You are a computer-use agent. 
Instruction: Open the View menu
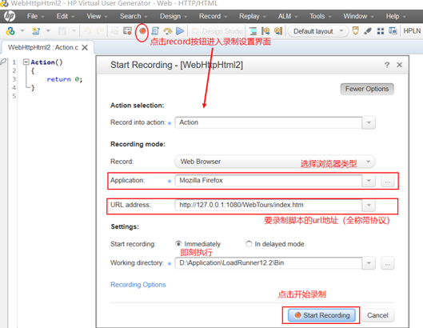point(97,17)
